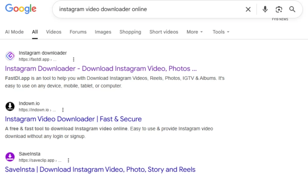Click the https://saveclip.app URL text
This screenshot has height=174, width=308.
click(40, 160)
